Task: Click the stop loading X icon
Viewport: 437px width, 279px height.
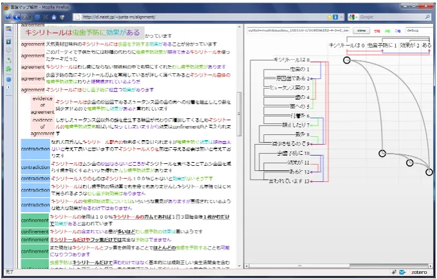Action: pos(46,17)
